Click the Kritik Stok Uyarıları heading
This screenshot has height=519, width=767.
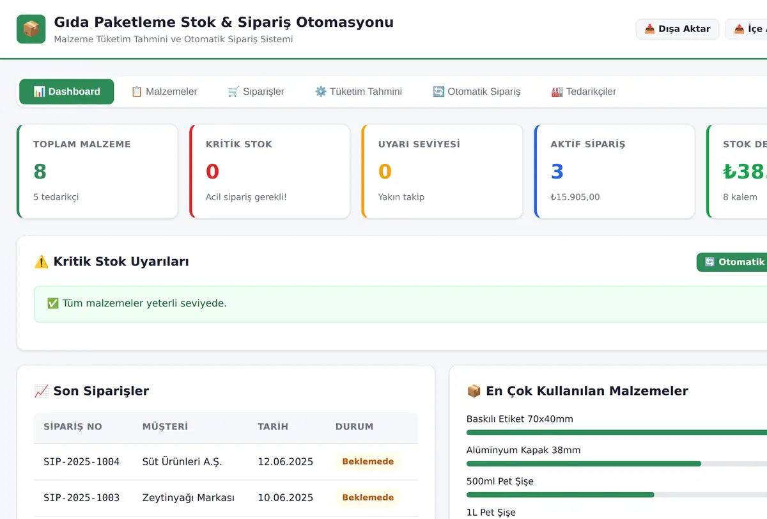pyautogui.click(x=111, y=261)
